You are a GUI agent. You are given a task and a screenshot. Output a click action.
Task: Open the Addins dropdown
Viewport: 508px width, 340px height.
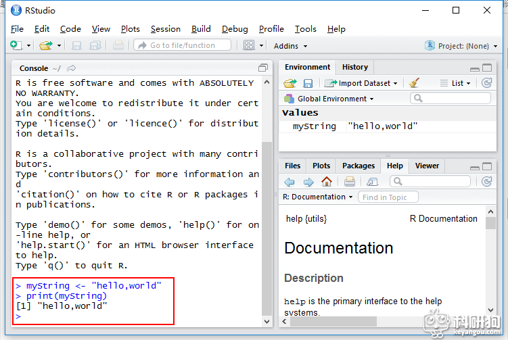coord(290,46)
